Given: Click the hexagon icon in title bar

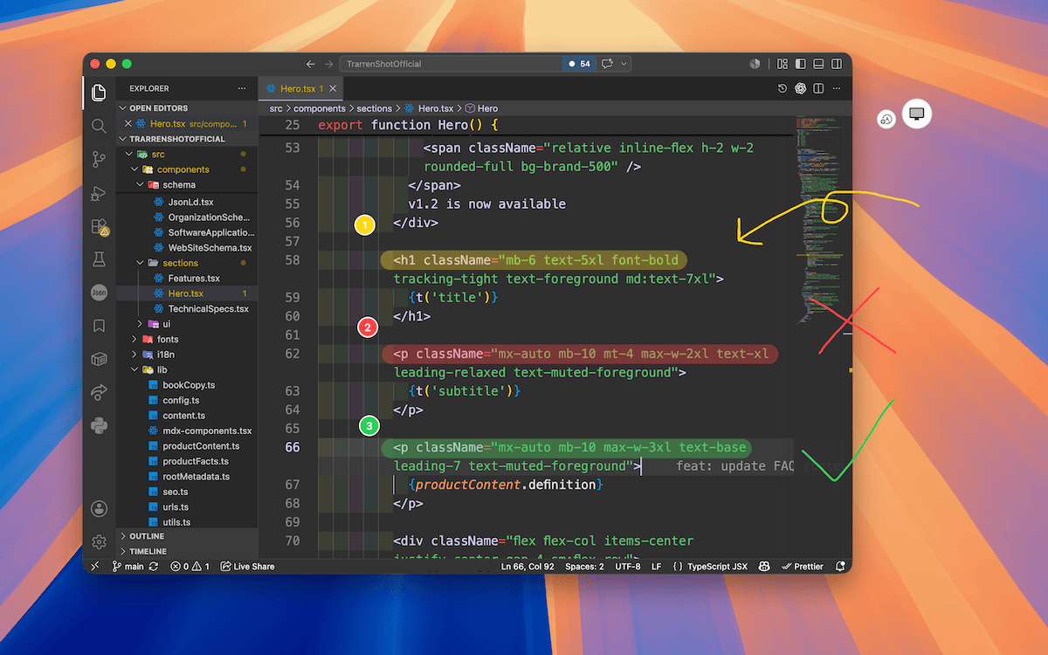Looking at the screenshot, I should [755, 64].
